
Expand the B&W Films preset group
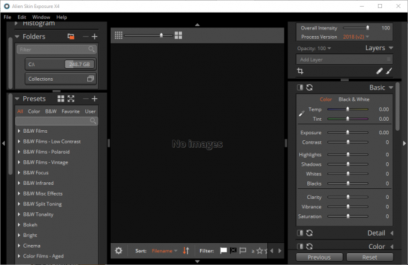19,131
